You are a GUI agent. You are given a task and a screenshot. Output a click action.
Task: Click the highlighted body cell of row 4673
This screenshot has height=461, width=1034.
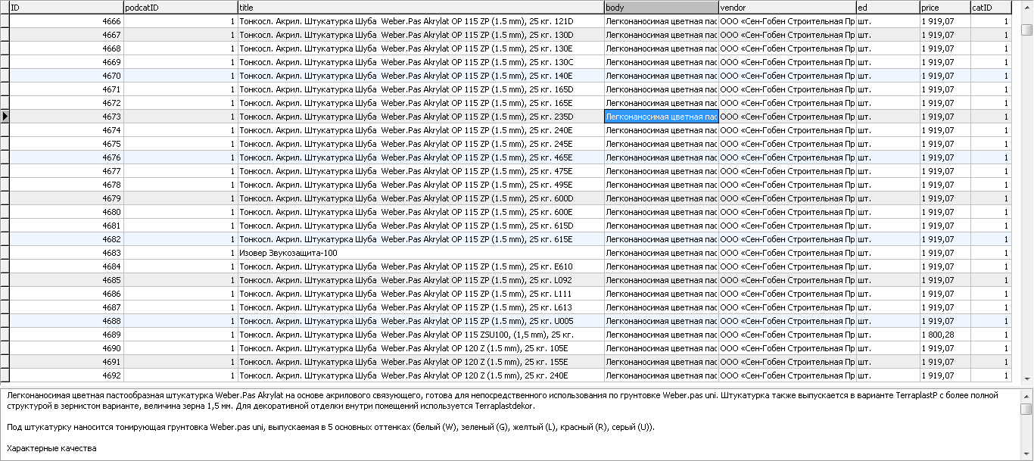tap(661, 117)
